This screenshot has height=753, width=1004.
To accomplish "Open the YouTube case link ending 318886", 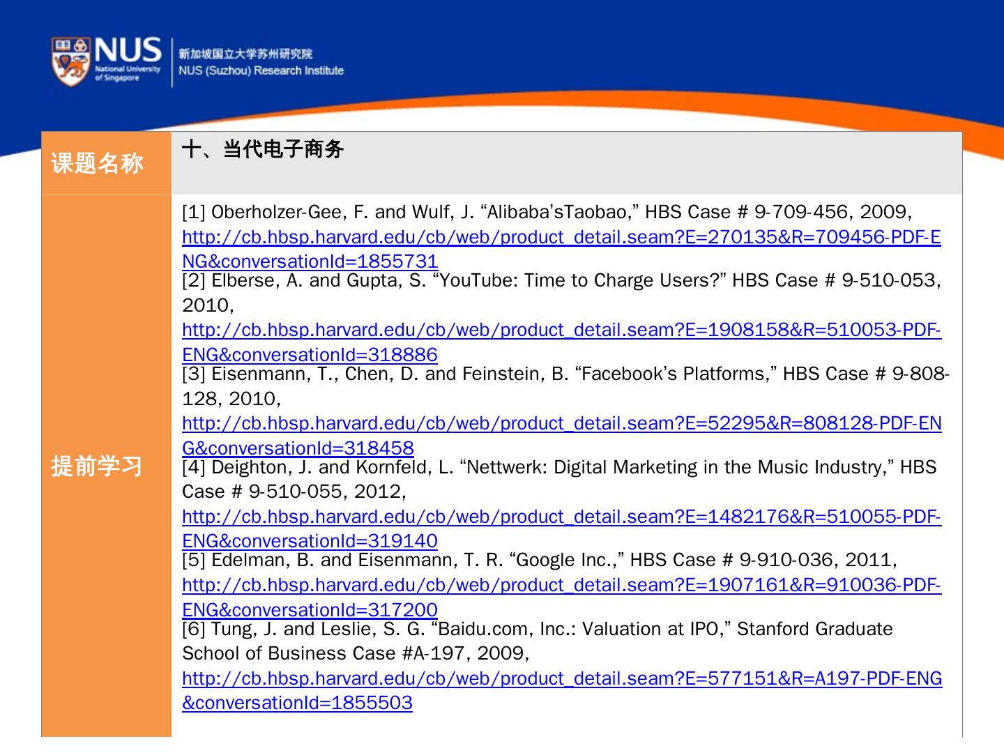I will (561, 342).
